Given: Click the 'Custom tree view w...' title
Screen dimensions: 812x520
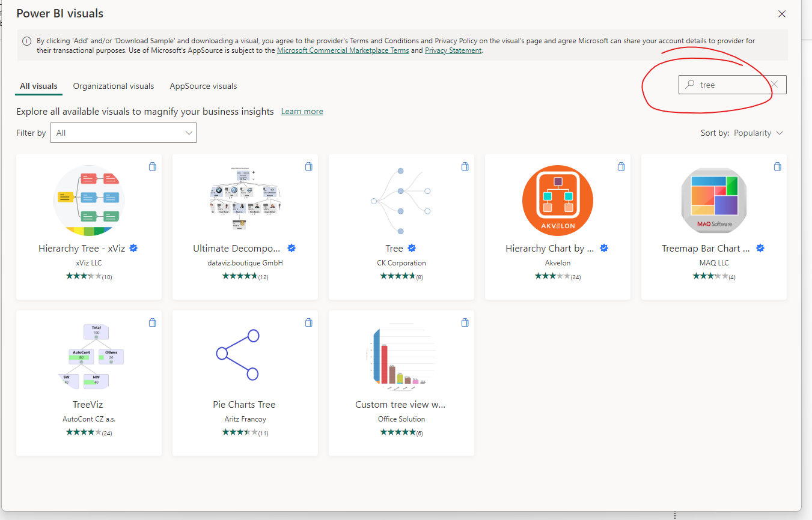Looking at the screenshot, I should coord(400,404).
